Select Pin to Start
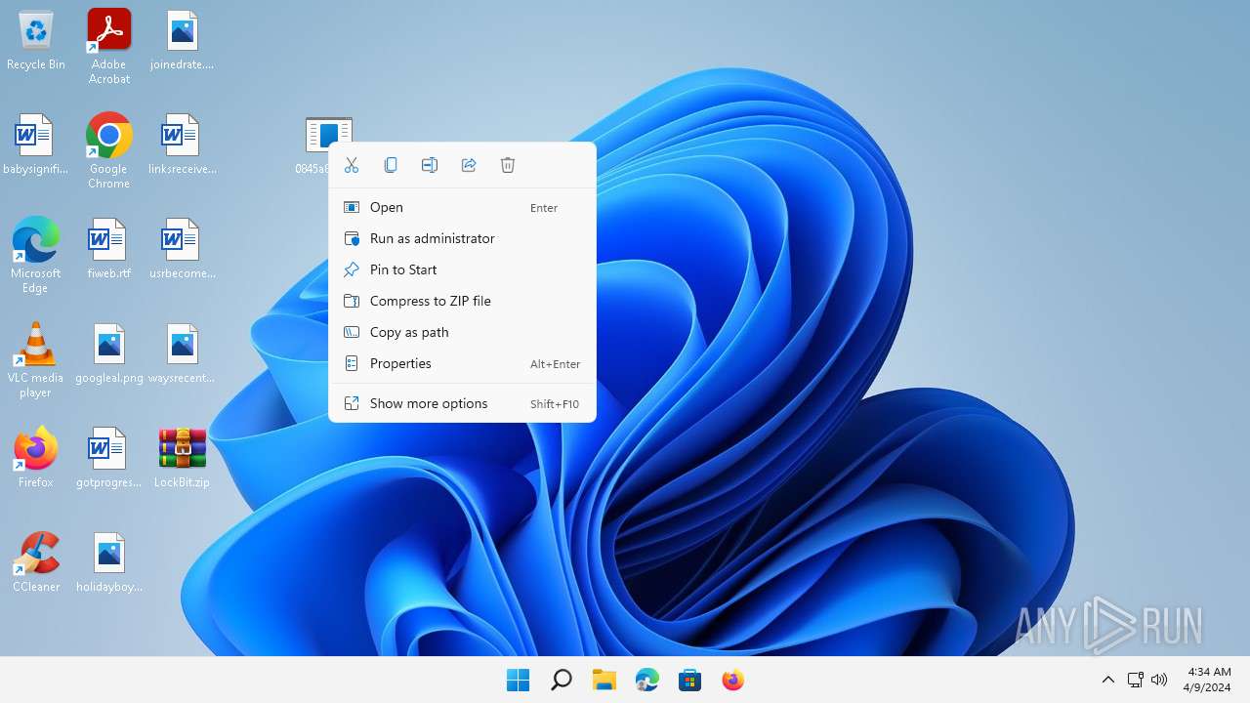This screenshot has height=703, width=1250. [462, 269]
